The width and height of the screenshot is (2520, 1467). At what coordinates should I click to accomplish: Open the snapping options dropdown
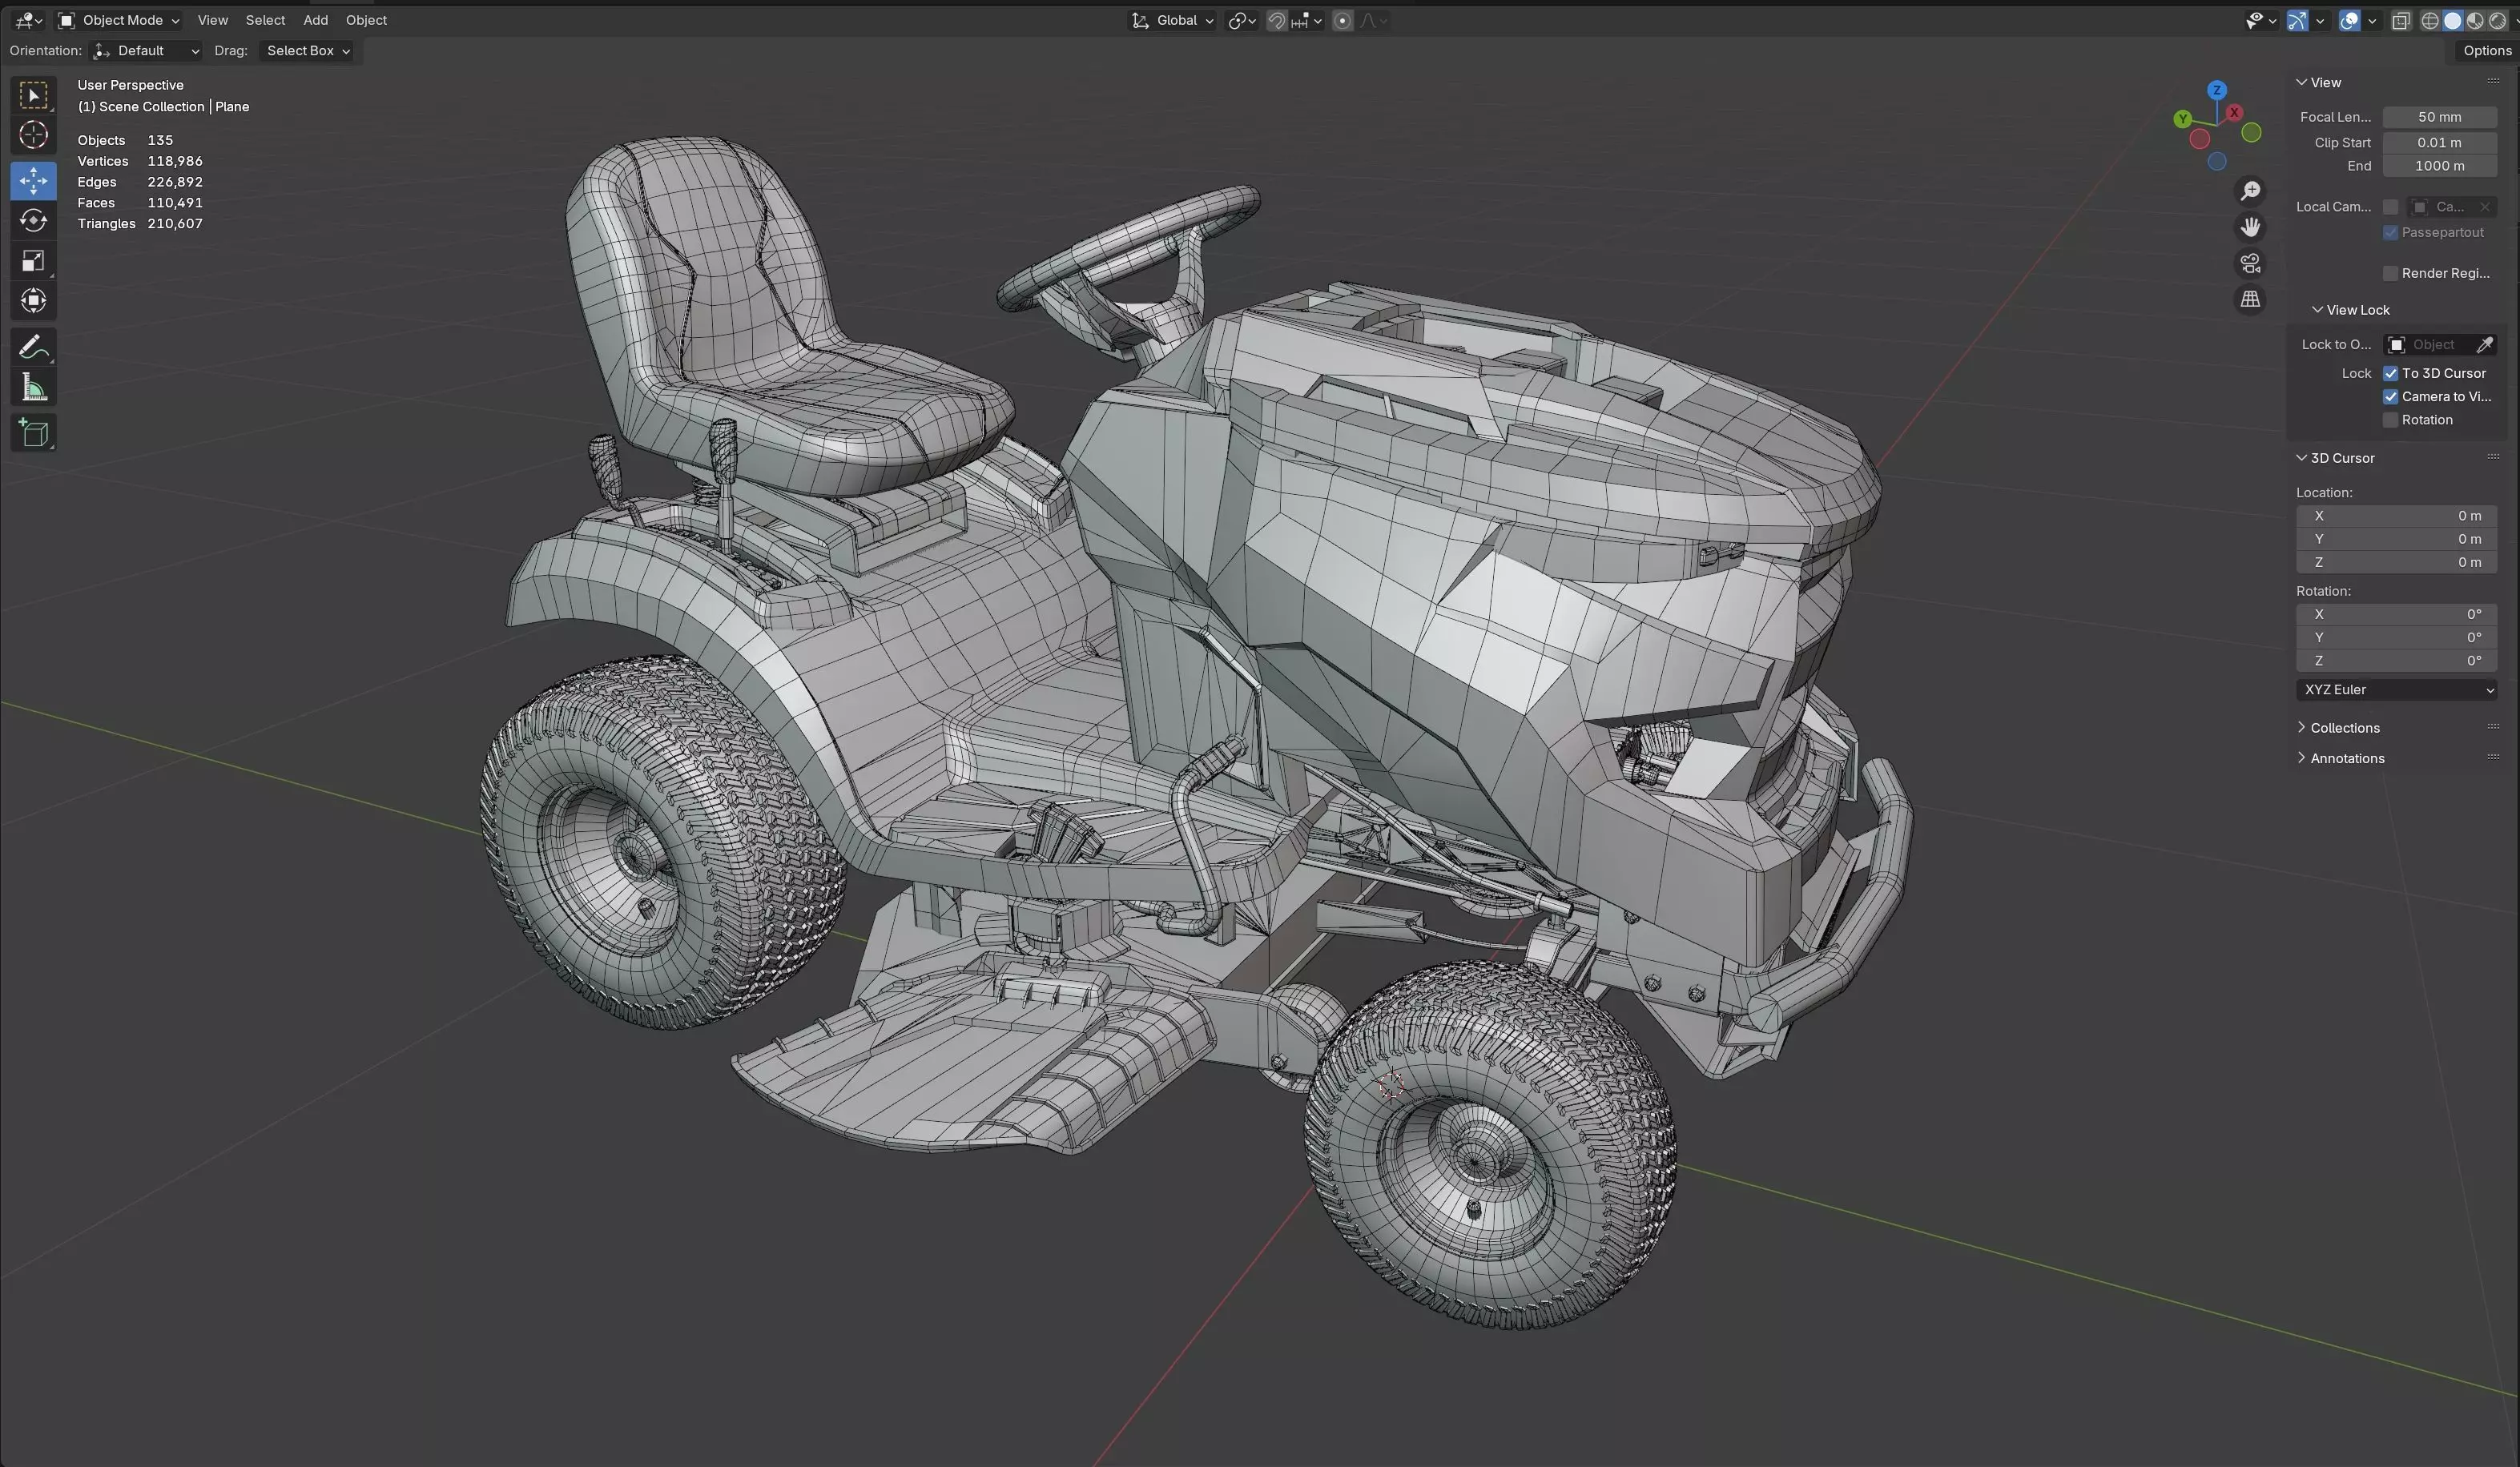pos(1306,21)
